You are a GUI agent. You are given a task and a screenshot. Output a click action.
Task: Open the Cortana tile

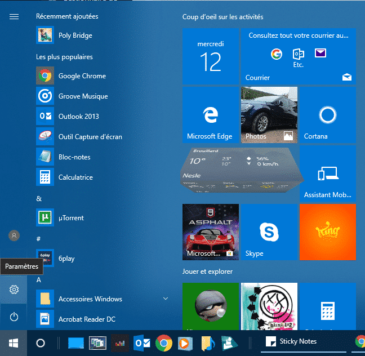[x=327, y=115]
